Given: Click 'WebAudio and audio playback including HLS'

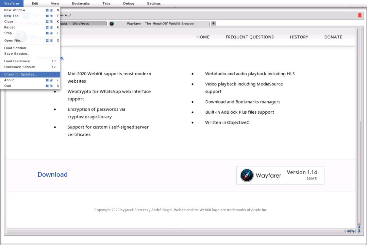Looking at the screenshot, I should coord(250,73).
